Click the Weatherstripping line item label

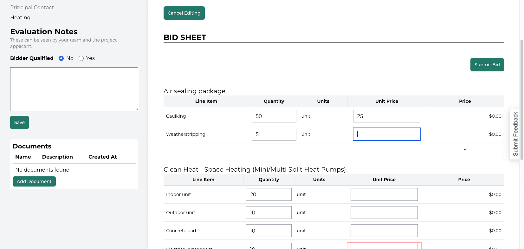point(186,134)
